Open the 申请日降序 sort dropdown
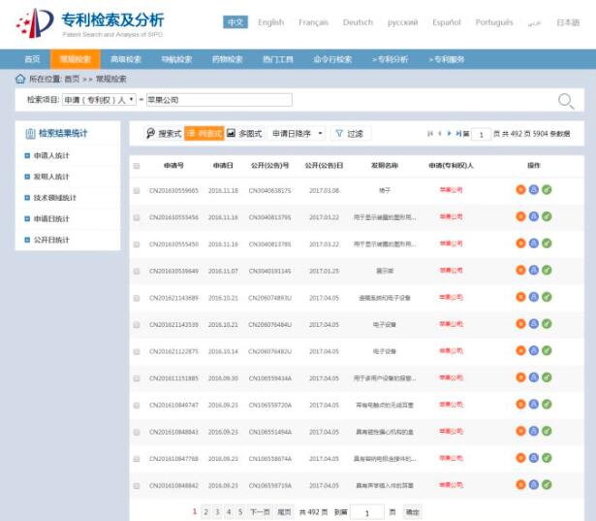Screen dimensions: 596x521 click(x=298, y=133)
